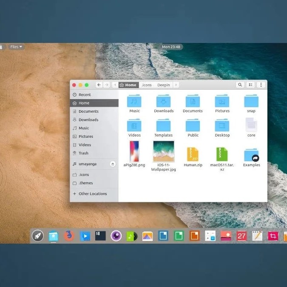
Task: Open the Public folder
Action: (193, 125)
